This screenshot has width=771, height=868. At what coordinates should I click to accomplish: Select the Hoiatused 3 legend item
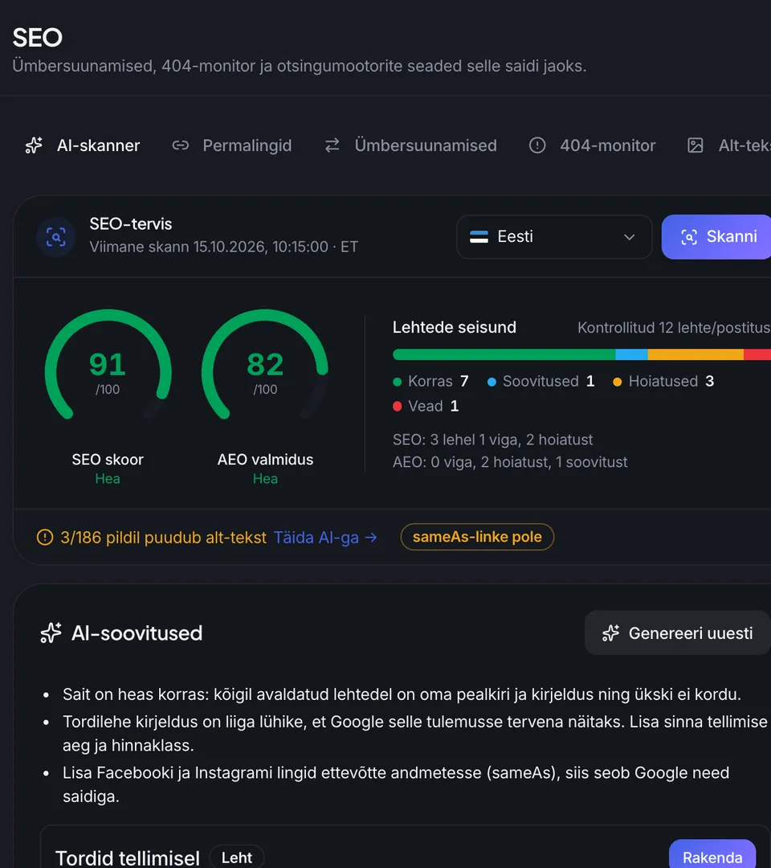(x=663, y=382)
